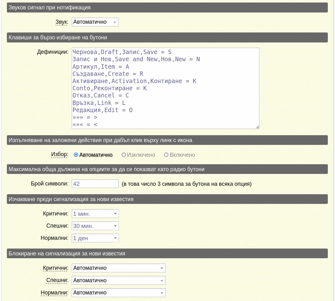Open the Спешни 30 мин. dropdown

(x=95, y=226)
